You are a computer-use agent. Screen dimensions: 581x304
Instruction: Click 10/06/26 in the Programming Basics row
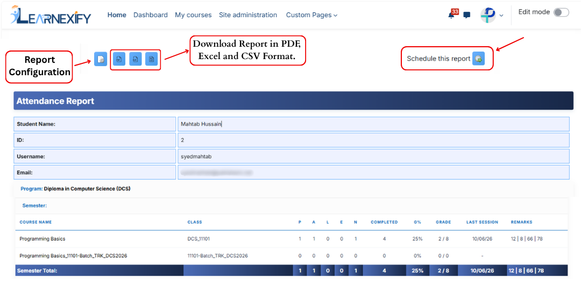[x=482, y=239]
